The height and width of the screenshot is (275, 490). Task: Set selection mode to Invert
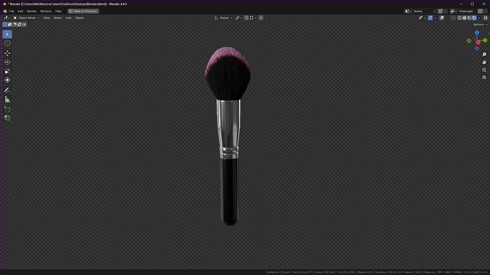[x=19, y=24]
